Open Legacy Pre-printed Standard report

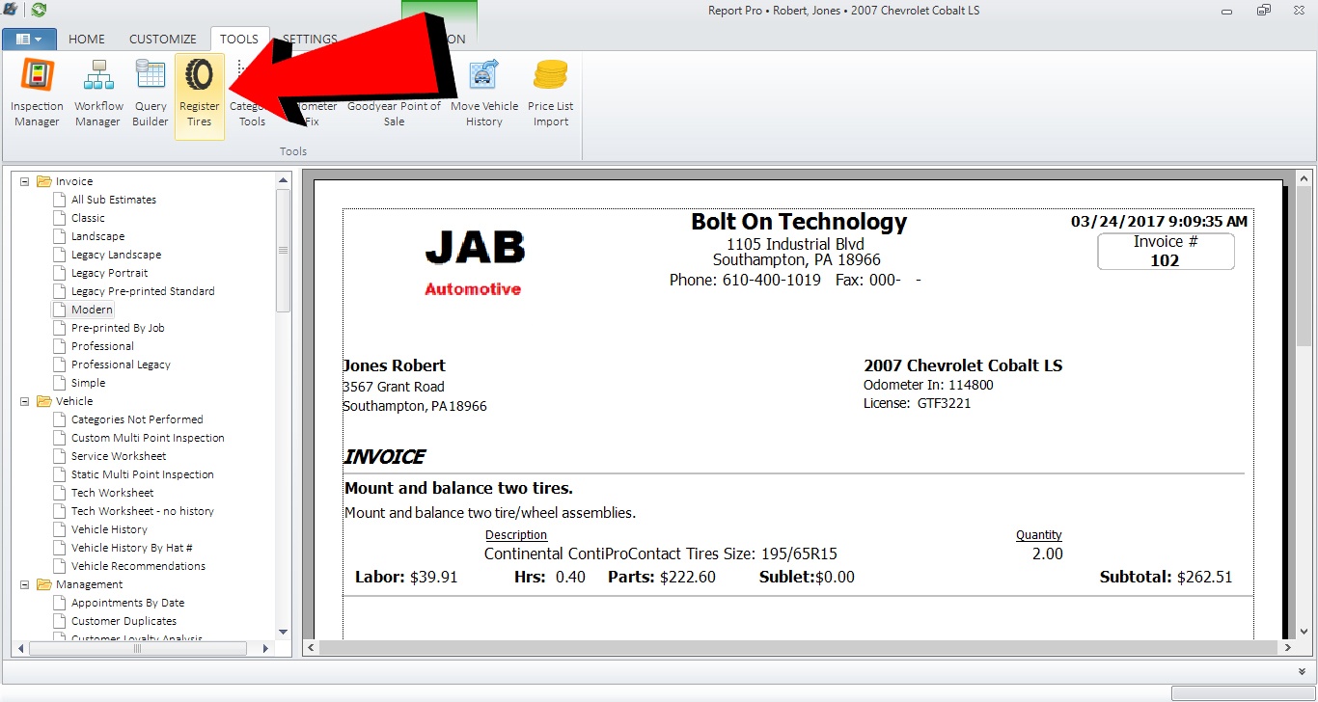pos(143,291)
